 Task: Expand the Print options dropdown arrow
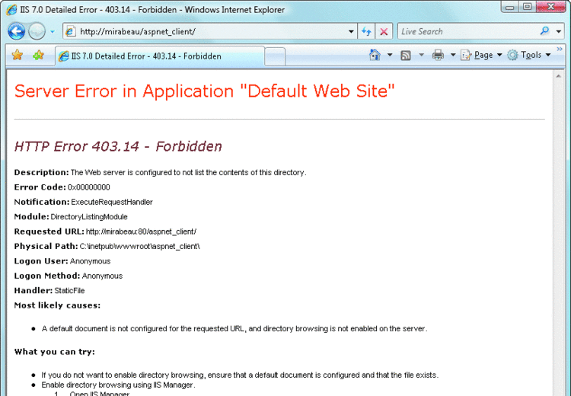453,55
